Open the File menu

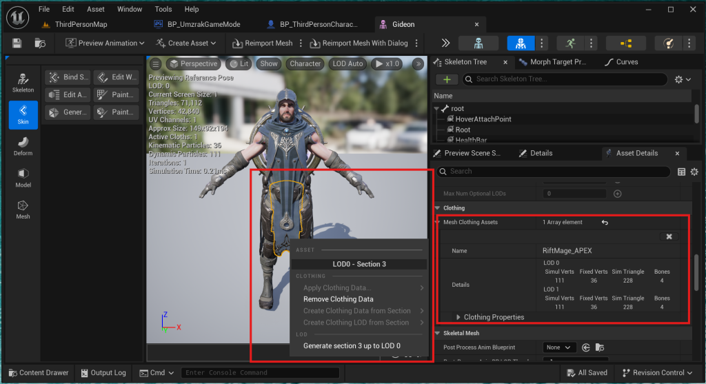(44, 9)
